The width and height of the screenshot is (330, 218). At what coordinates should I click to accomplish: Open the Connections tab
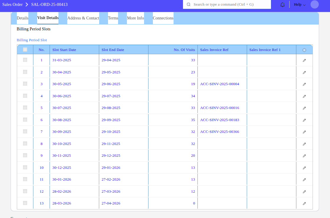pyautogui.click(x=163, y=18)
